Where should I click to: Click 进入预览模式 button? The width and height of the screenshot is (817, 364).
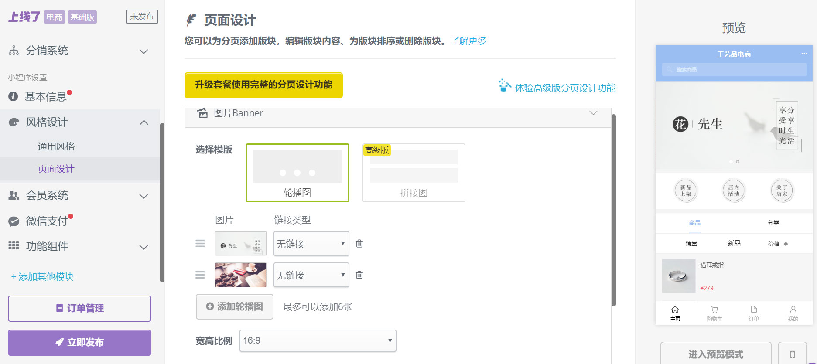pyautogui.click(x=716, y=354)
